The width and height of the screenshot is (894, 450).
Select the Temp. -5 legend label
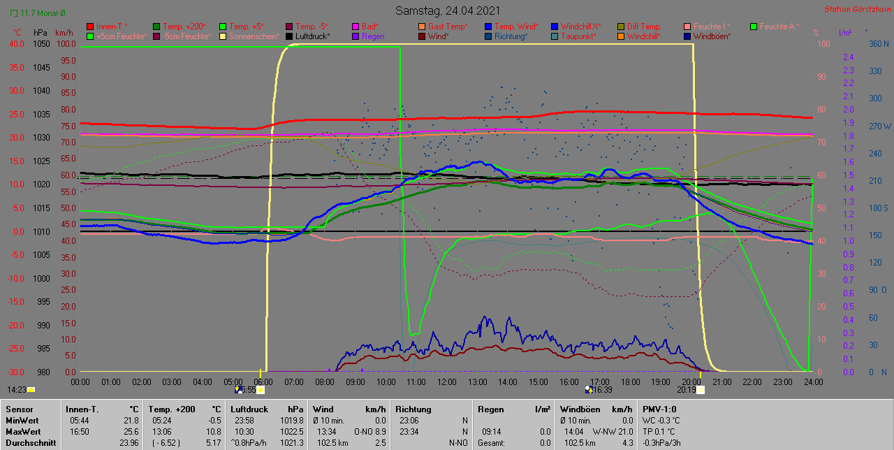pos(312,27)
